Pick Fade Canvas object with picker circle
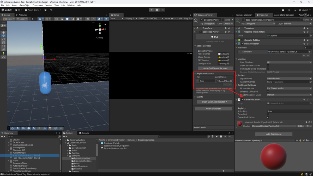313x176 pixels. [x=228, y=54]
